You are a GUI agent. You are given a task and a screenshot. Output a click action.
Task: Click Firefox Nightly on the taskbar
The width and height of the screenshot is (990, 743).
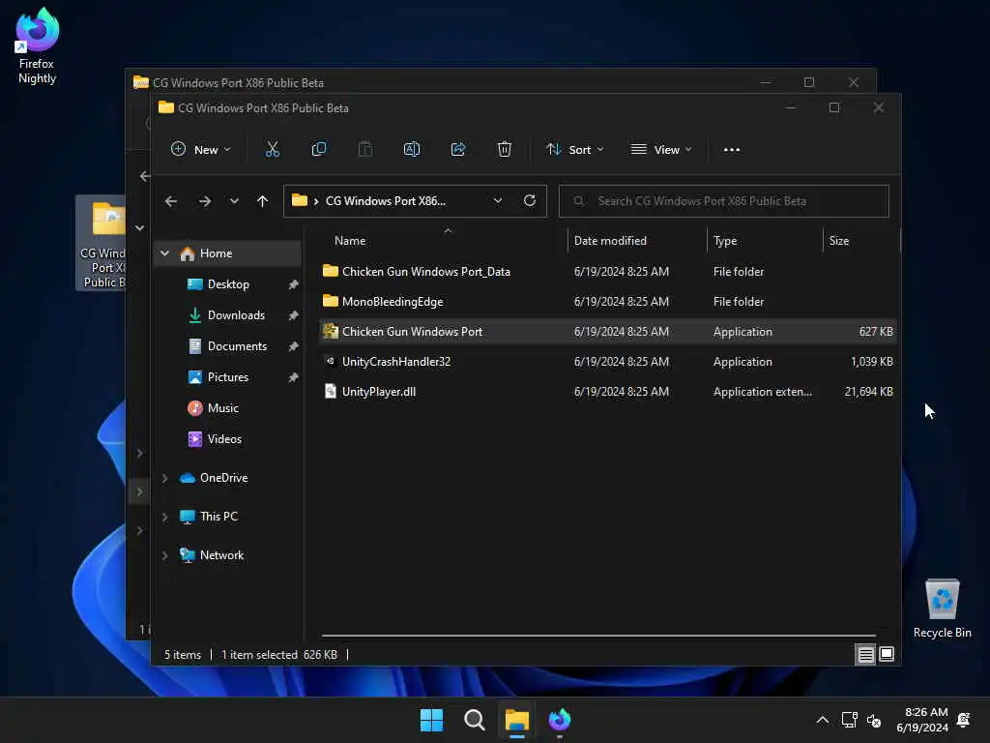pyautogui.click(x=560, y=720)
